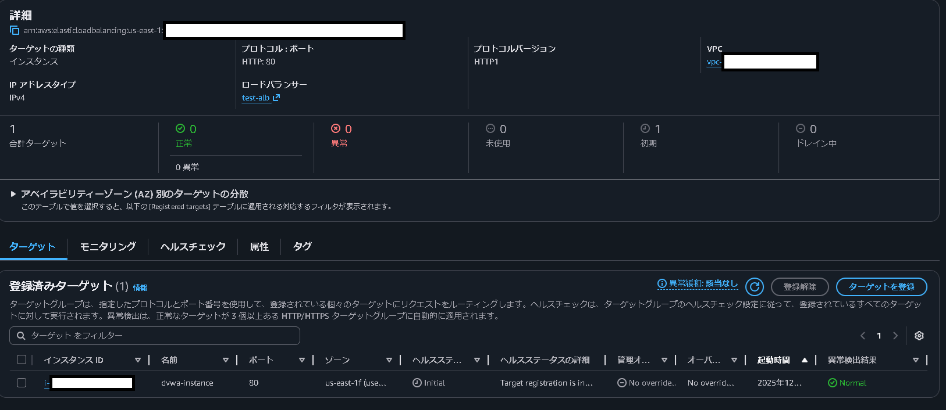The width and height of the screenshot is (946, 410).
Task: Open the オーバ… column filter dropdown
Action: 734,360
